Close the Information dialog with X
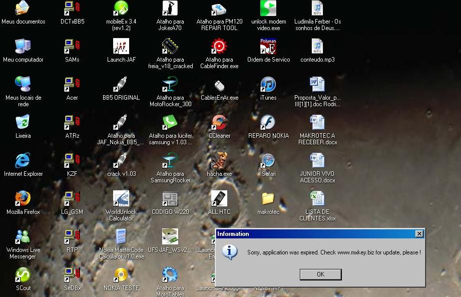This screenshot has width=461, height=297. tap(419, 234)
